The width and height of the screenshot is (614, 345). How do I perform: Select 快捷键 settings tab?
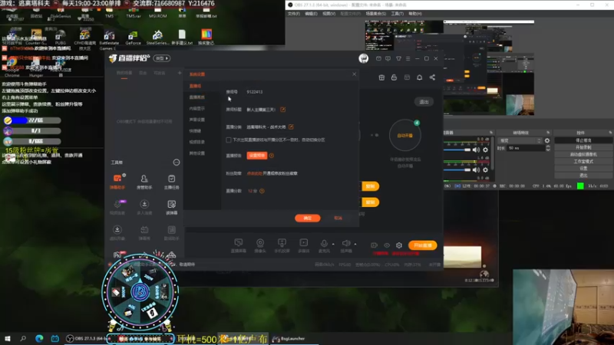195,131
